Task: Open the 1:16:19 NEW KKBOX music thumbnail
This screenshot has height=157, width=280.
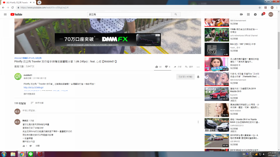Action: coord(217,110)
